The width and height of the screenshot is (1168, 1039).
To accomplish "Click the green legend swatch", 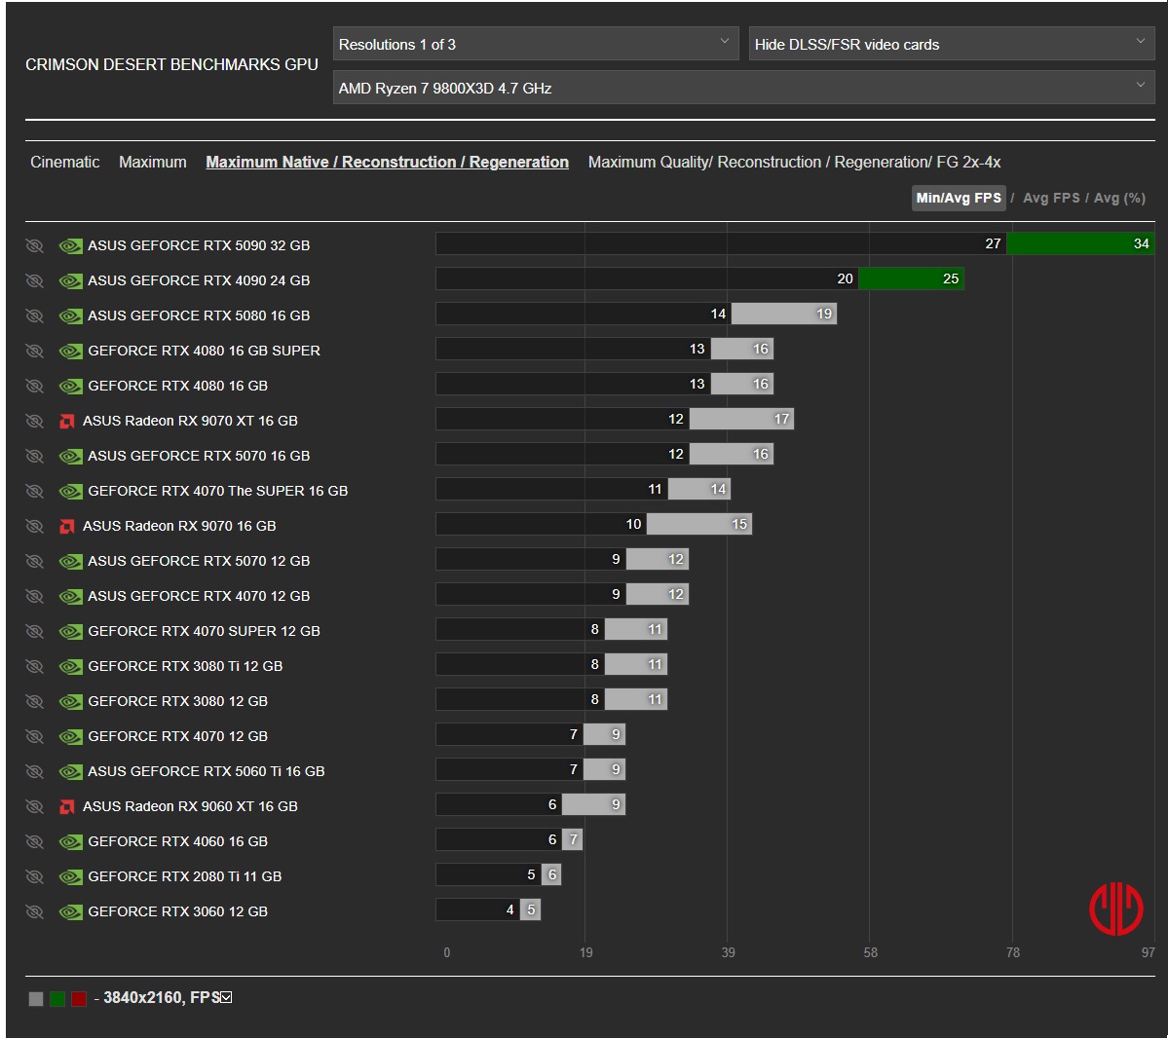I will tap(57, 999).
